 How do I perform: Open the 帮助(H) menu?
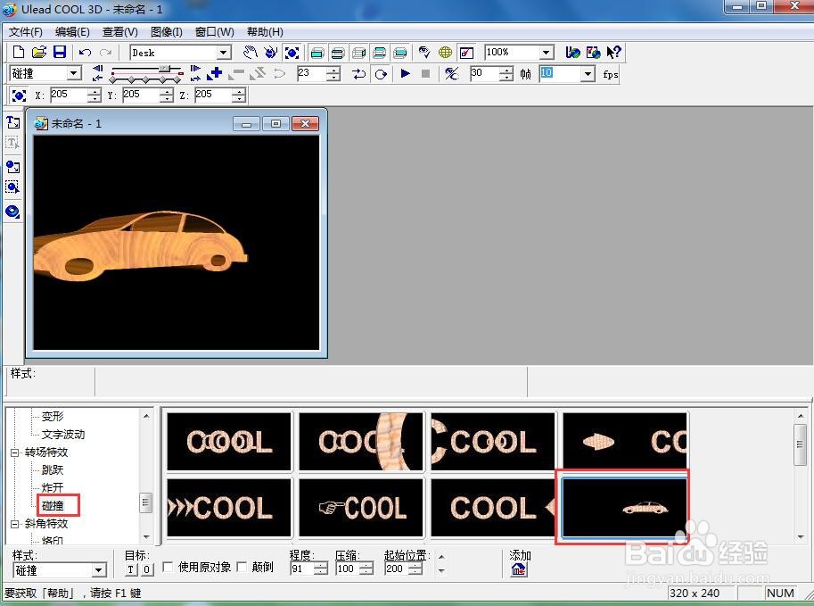click(x=265, y=32)
